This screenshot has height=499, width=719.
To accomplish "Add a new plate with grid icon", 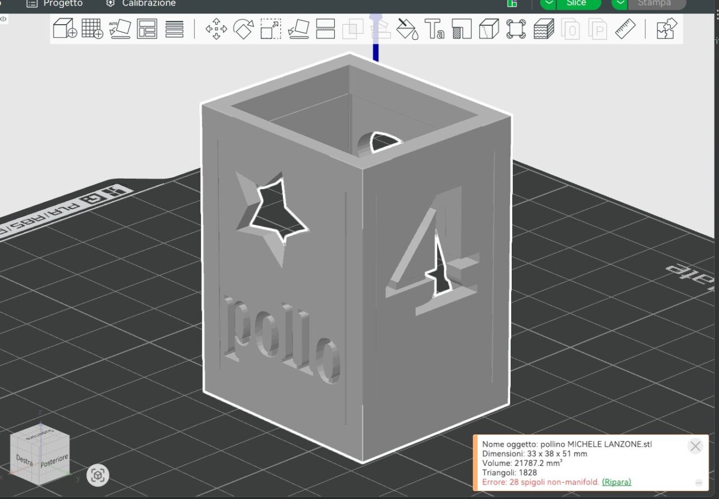I will [92, 29].
